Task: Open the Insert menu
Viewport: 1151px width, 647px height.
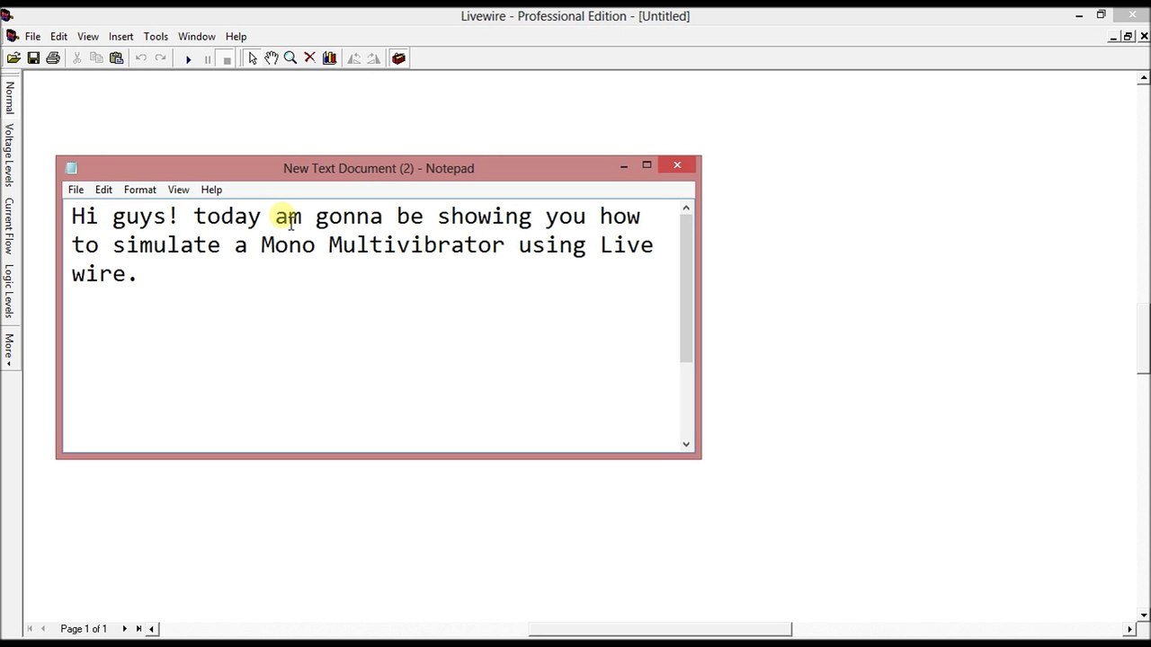Action: (x=121, y=37)
